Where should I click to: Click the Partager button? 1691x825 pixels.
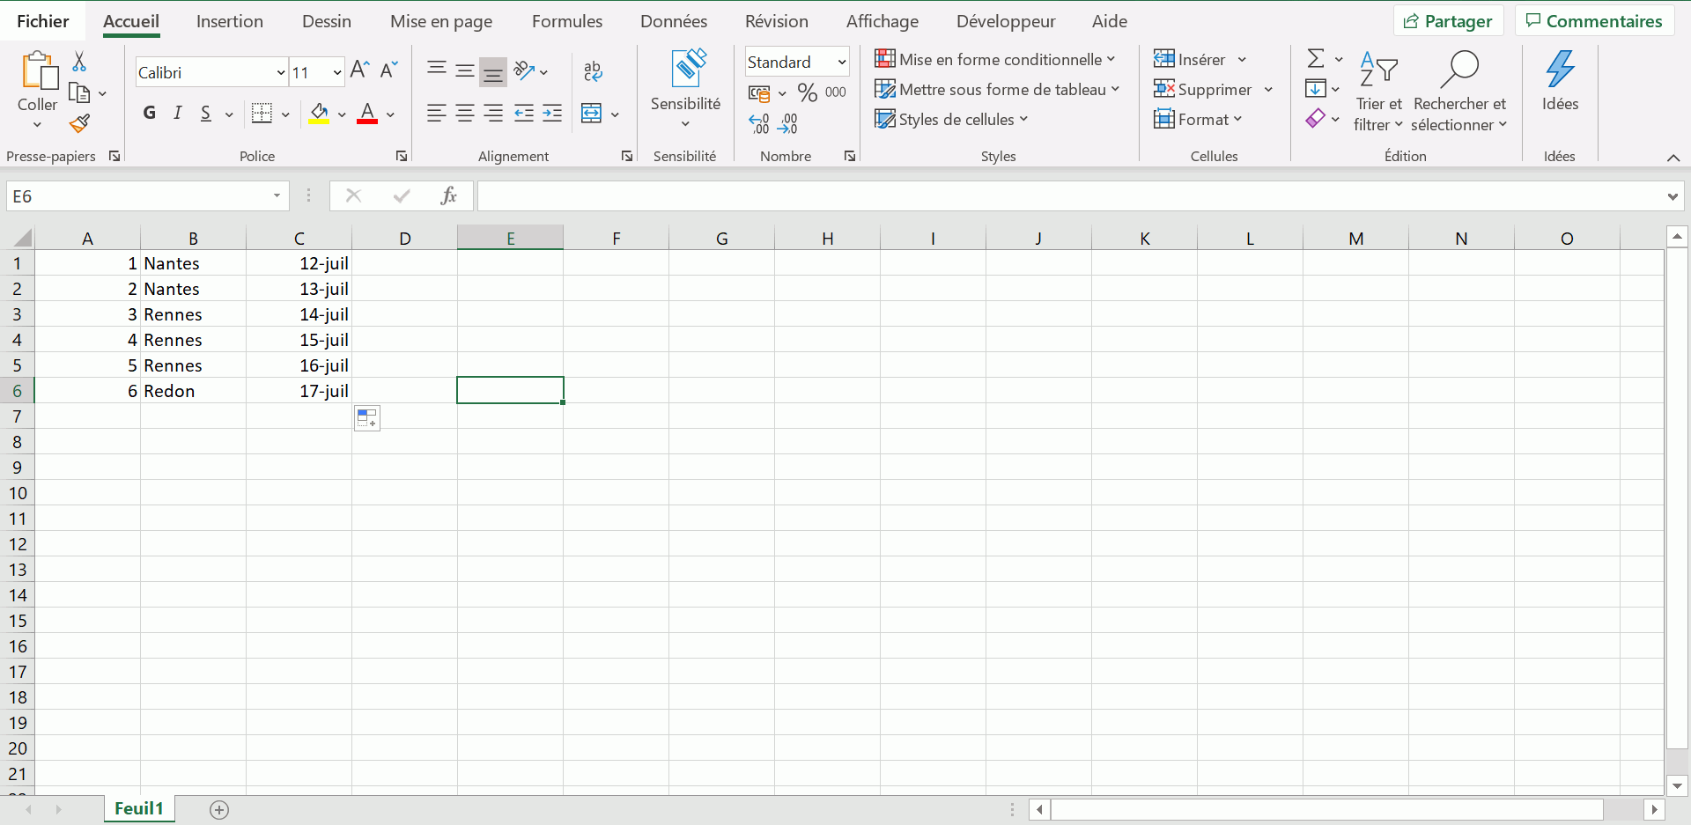click(x=1447, y=21)
